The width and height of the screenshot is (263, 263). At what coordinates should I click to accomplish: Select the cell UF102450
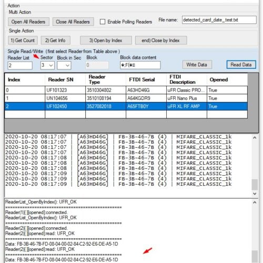[x=65, y=106]
